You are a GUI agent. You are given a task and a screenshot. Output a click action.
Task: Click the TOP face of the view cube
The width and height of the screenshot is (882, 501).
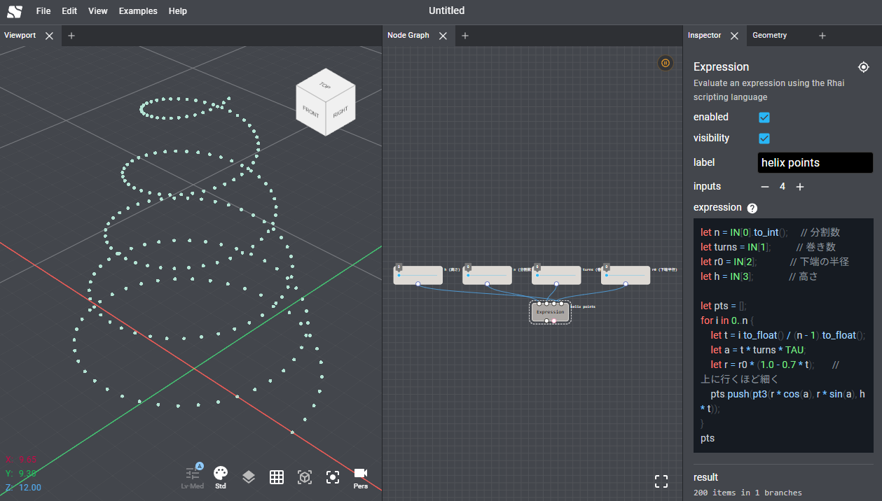(325, 85)
